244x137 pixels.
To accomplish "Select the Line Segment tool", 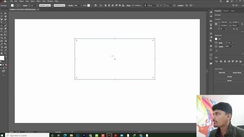I will (x=5, y=22).
